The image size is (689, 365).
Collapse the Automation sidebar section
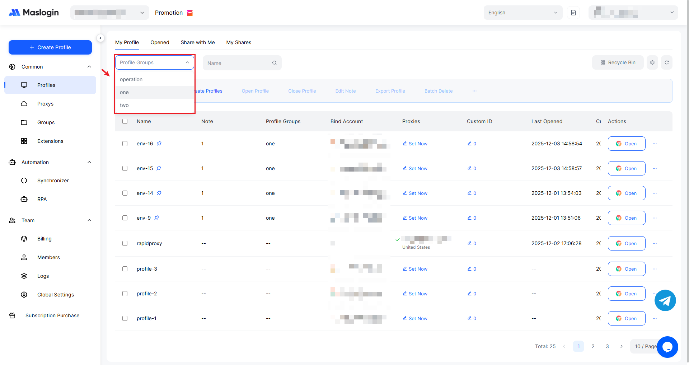point(89,162)
